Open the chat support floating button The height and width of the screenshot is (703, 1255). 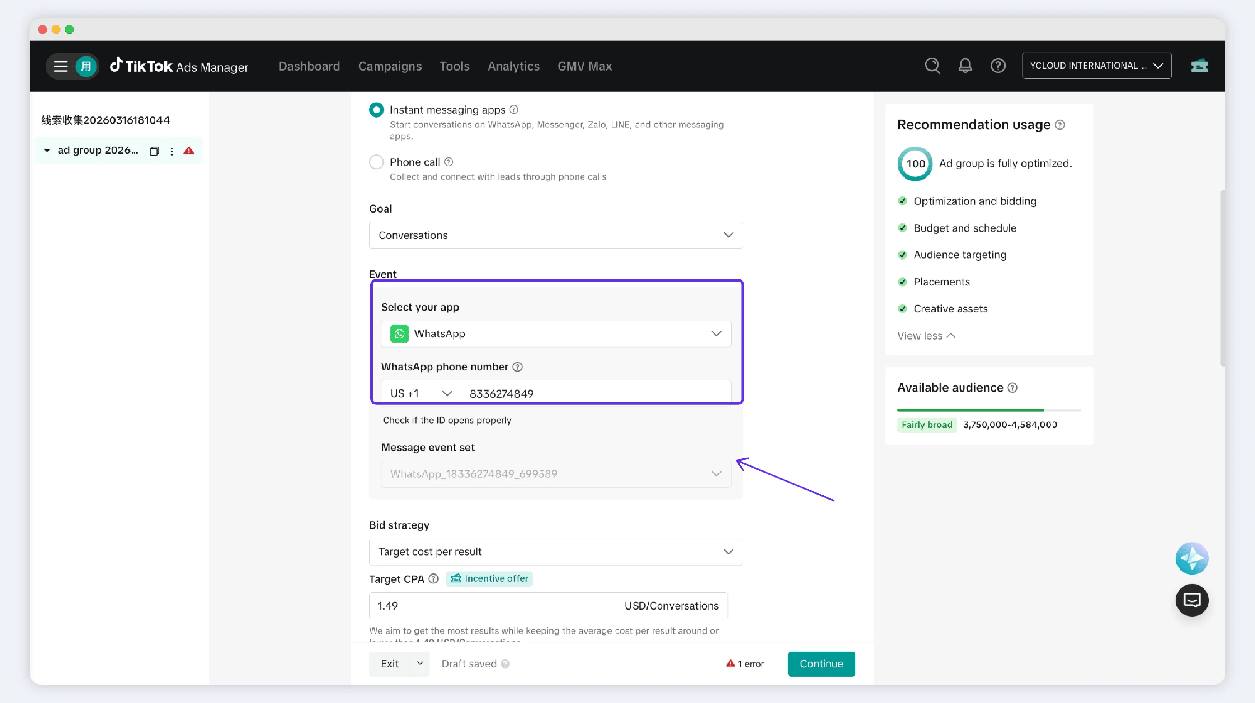[1192, 600]
